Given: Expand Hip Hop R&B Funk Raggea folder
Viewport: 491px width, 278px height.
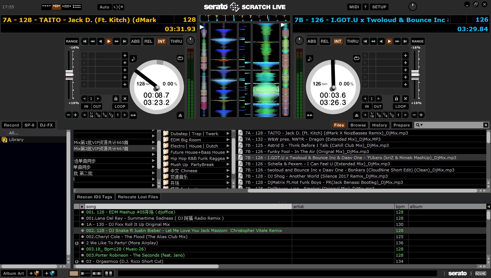Looking at the screenshot, I should tap(228, 158).
